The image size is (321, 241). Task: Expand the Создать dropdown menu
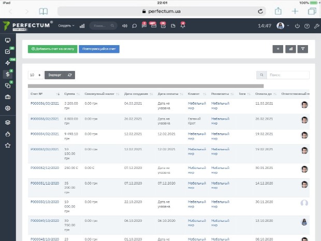66,25
